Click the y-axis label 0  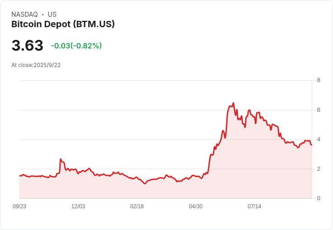pyautogui.click(x=319, y=198)
